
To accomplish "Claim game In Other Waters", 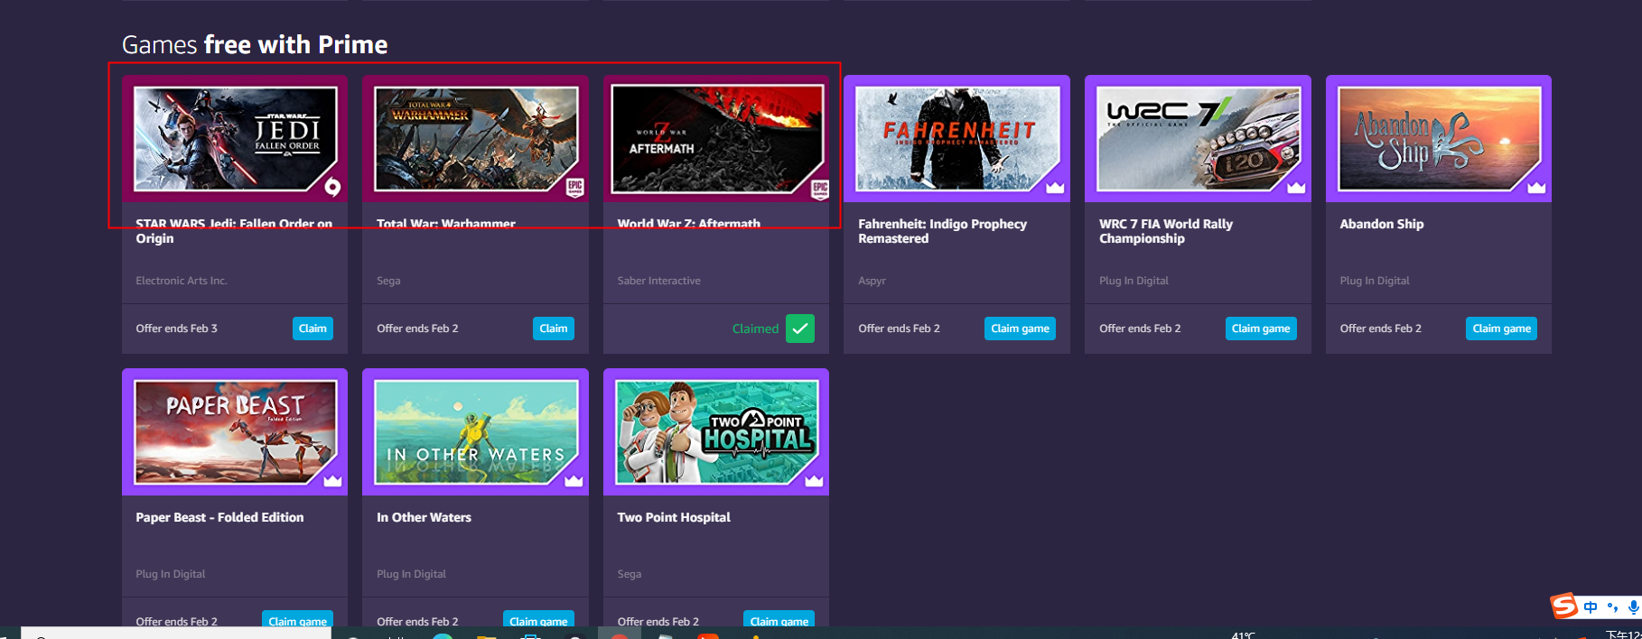I will click(x=538, y=619).
